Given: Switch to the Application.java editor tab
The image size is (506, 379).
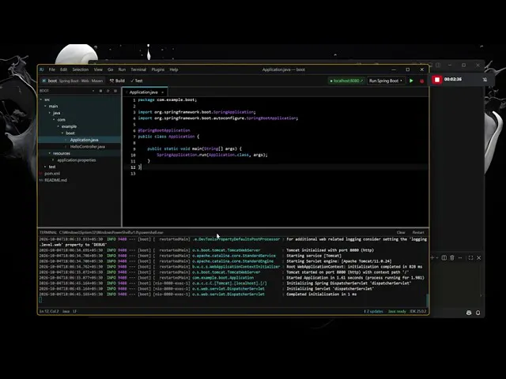Looking at the screenshot, I should point(143,92).
